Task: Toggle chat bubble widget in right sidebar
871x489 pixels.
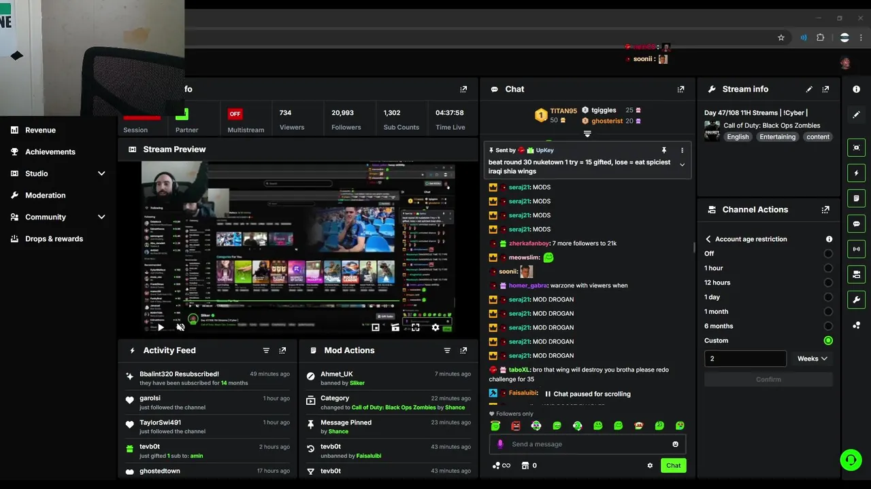Action: coord(856,223)
